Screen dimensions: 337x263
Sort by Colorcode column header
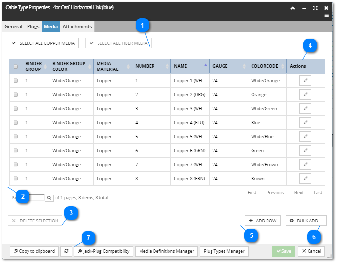pyautogui.click(x=267, y=67)
